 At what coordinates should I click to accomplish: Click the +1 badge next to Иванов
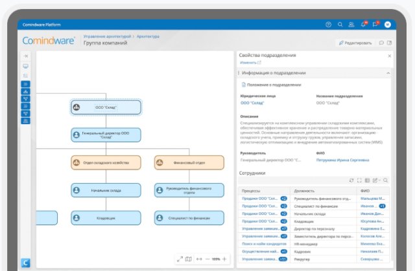point(382,206)
